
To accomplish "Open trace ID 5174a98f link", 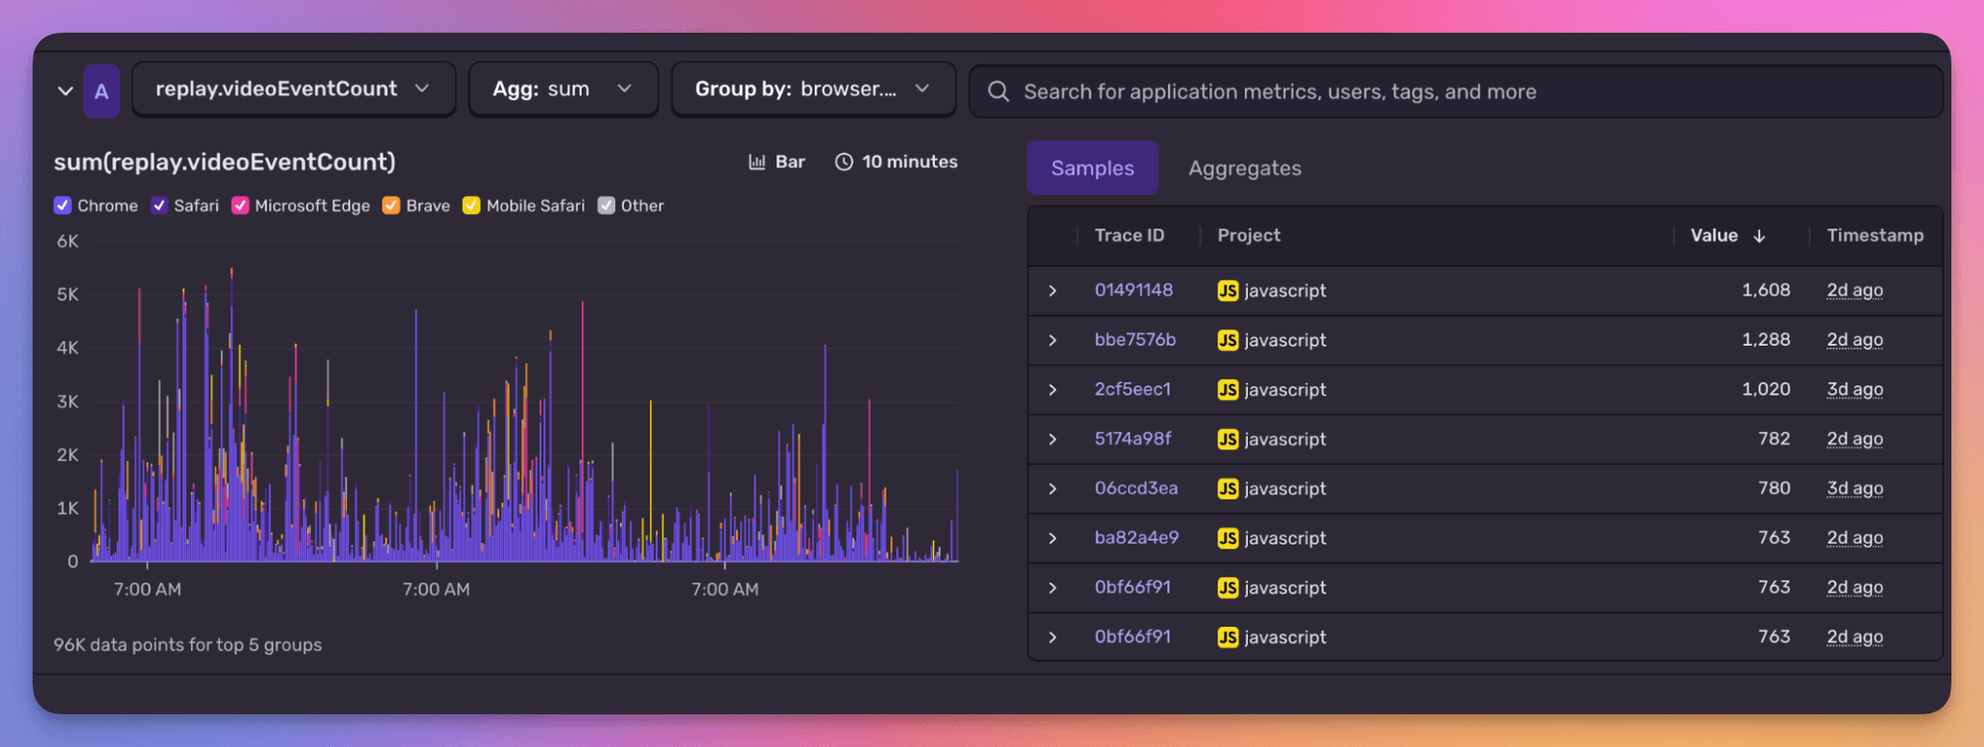I will pos(1132,438).
